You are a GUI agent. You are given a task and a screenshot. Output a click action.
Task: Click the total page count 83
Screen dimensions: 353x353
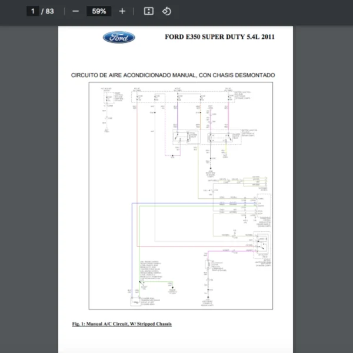pos(50,11)
